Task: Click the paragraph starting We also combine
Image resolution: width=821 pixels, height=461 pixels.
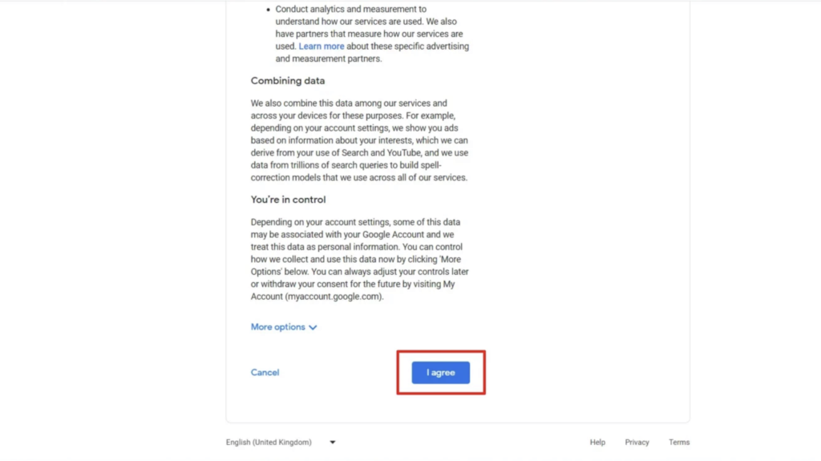Action: pos(360,140)
